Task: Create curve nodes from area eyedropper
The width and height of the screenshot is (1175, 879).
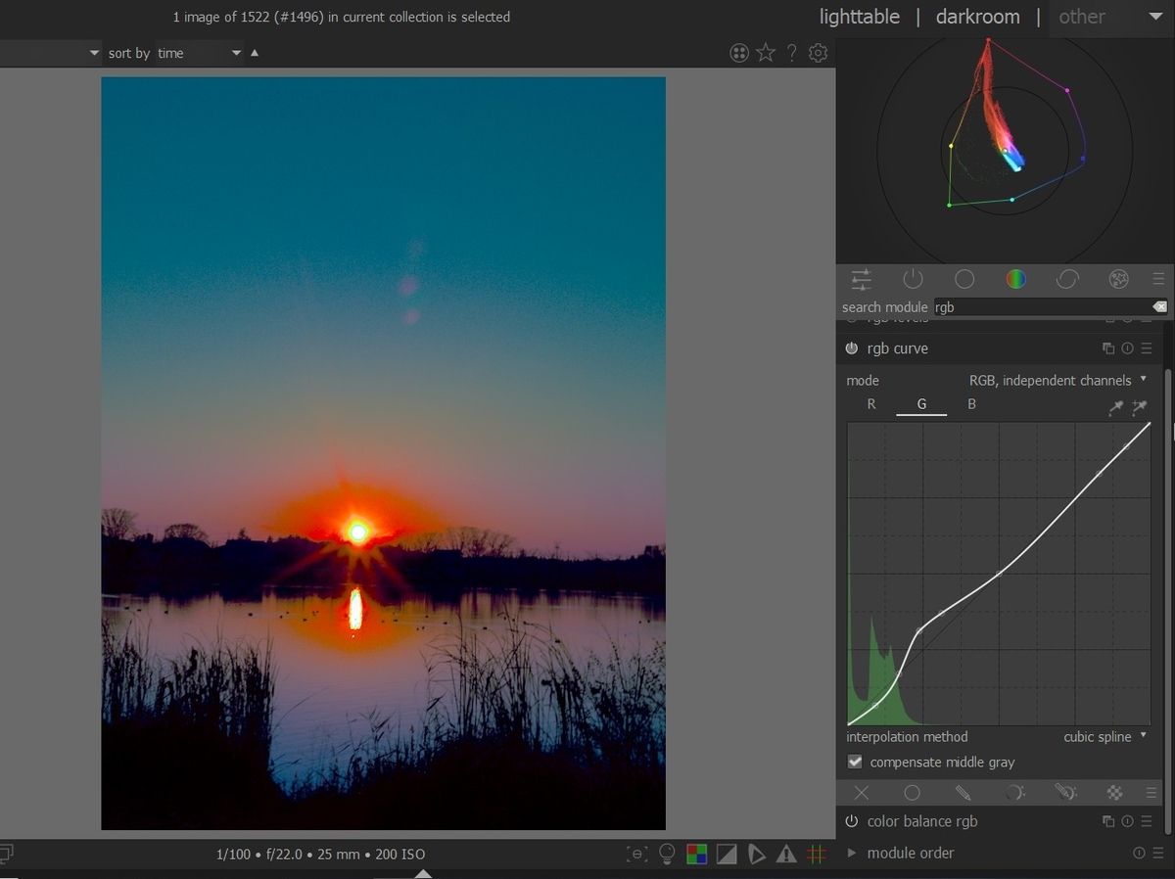Action: [x=1139, y=407]
